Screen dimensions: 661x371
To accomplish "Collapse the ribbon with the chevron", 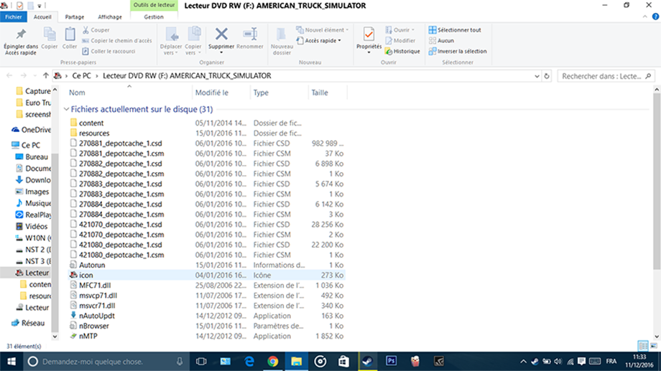I will point(644,17).
